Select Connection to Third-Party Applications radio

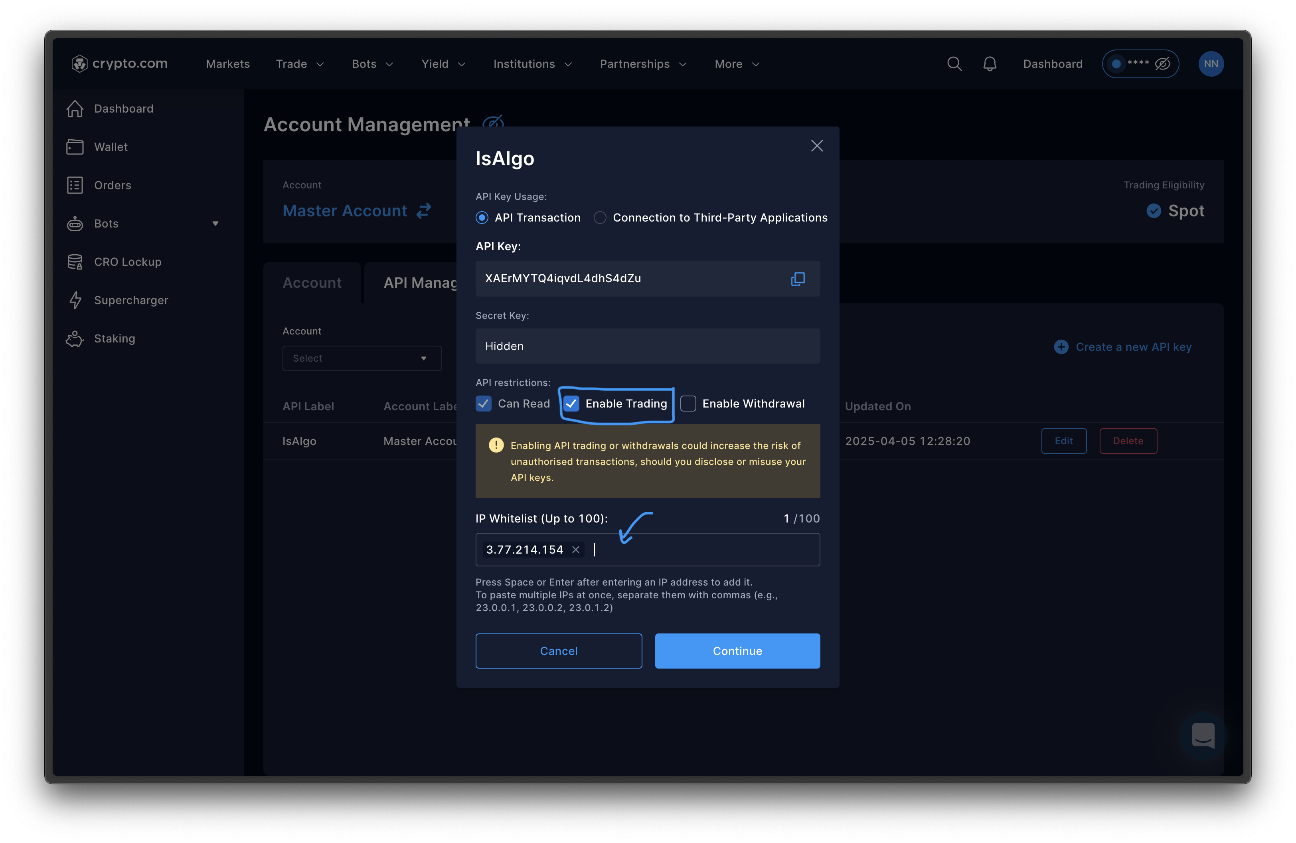[600, 218]
